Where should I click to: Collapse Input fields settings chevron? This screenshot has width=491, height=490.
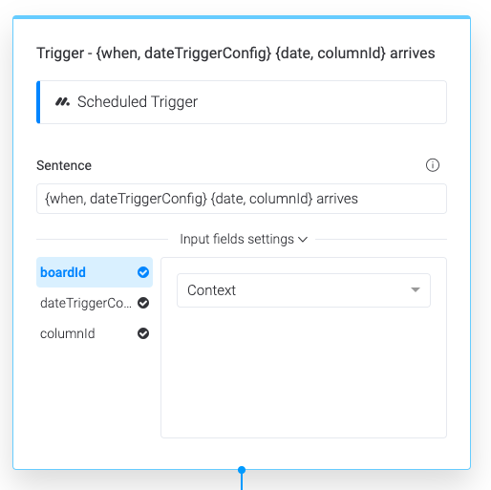pos(303,240)
